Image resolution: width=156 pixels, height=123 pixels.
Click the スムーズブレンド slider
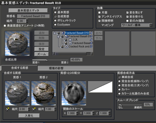click(130, 105)
